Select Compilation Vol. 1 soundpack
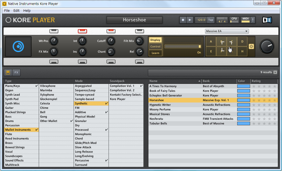 [x=126, y=86]
